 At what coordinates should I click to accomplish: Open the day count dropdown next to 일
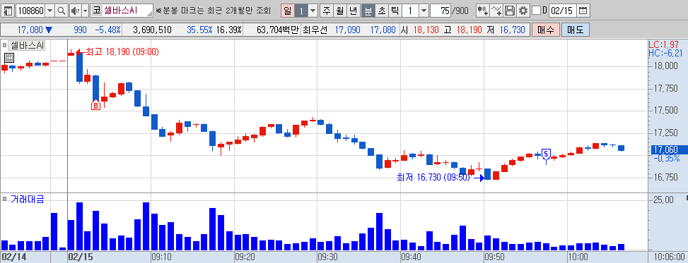[x=313, y=11]
